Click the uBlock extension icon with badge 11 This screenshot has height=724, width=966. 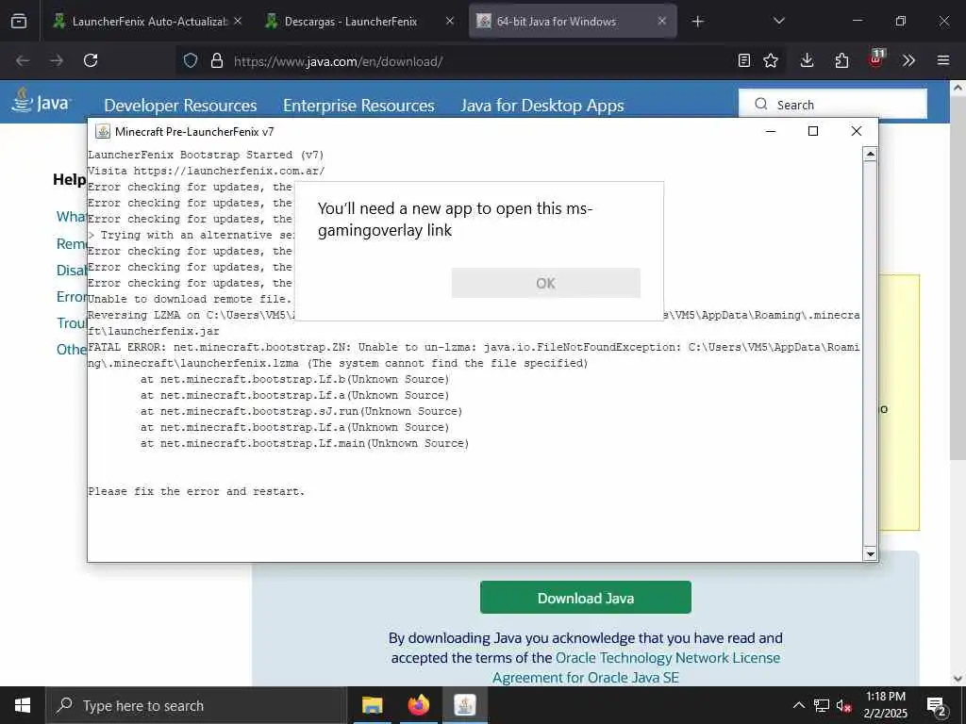click(876, 59)
